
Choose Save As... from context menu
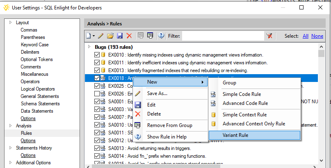pyautogui.click(x=171, y=93)
